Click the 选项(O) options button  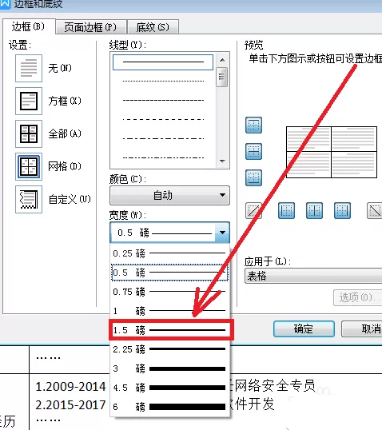358,297
